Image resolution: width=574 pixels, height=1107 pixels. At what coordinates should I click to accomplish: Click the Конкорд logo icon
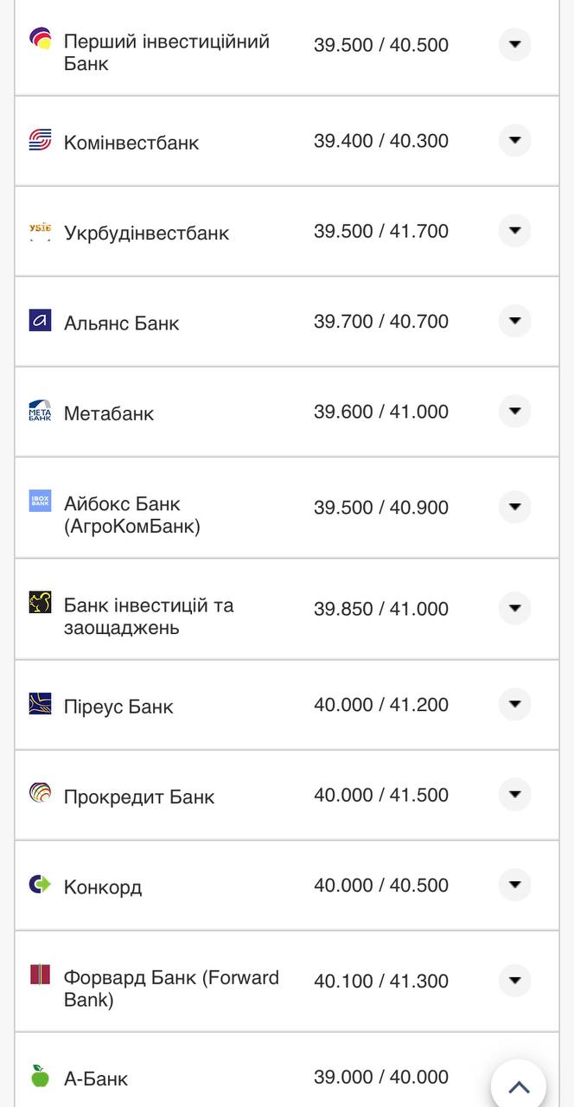point(40,884)
